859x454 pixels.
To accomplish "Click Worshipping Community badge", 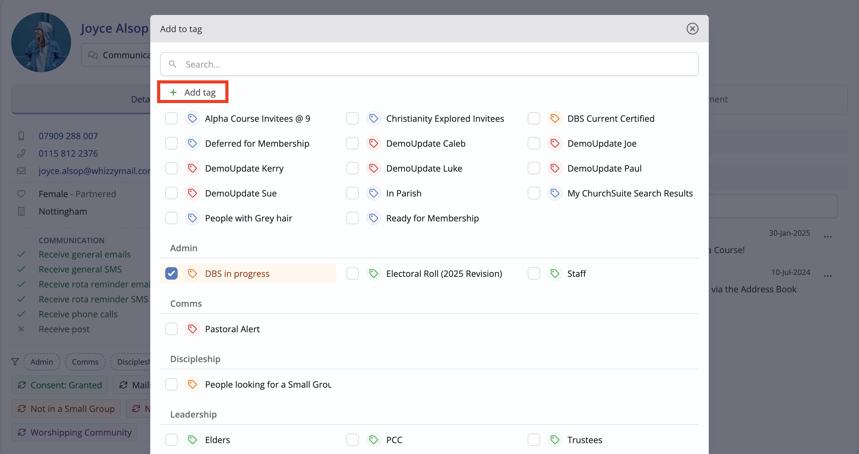I will click(74, 432).
